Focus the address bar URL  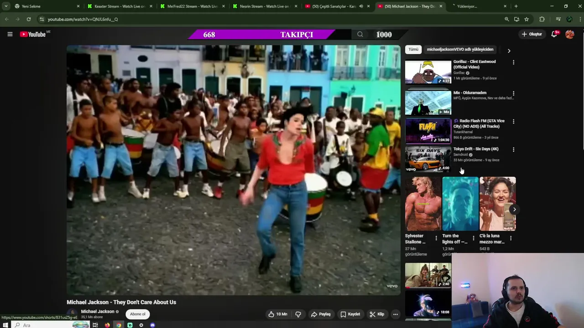tap(83, 19)
